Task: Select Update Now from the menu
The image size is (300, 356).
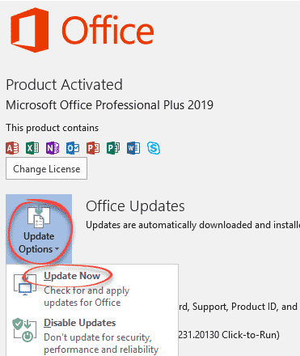Action: tap(72, 276)
